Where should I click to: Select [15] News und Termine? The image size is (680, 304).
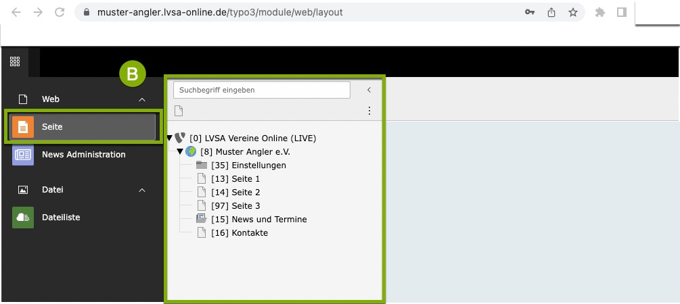click(x=259, y=219)
